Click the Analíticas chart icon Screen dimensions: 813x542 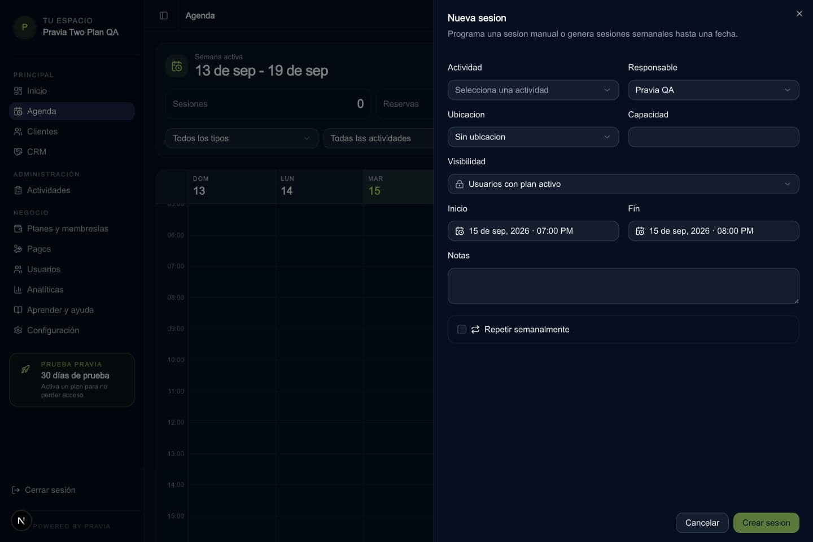pos(18,290)
